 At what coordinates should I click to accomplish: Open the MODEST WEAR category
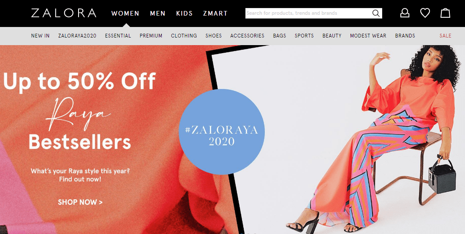point(368,36)
